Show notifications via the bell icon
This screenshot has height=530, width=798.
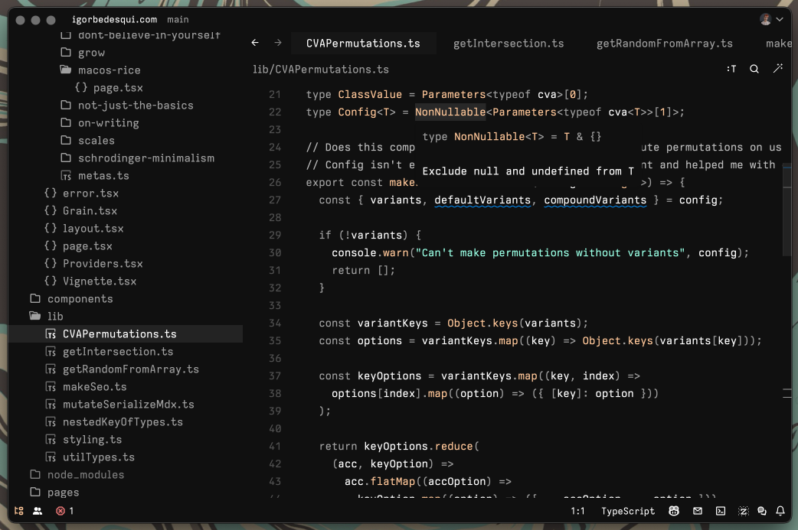click(780, 511)
